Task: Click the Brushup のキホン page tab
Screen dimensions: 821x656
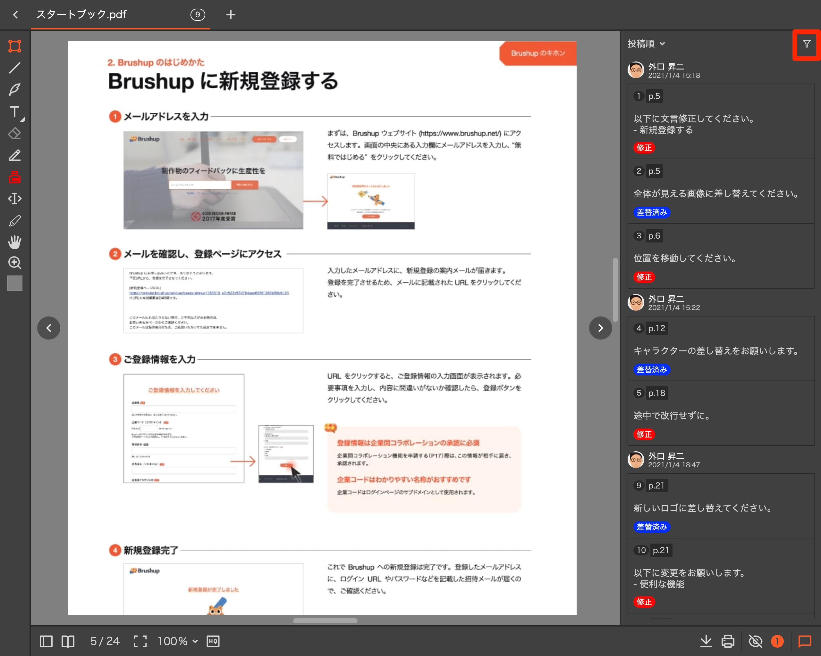Action: pyautogui.click(x=538, y=53)
